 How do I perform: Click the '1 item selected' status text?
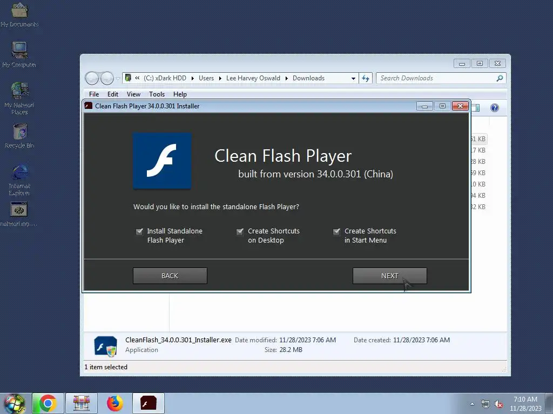pyautogui.click(x=106, y=367)
